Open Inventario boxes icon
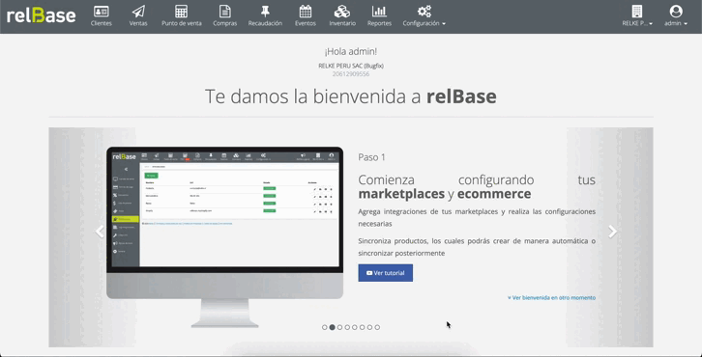 (342, 12)
